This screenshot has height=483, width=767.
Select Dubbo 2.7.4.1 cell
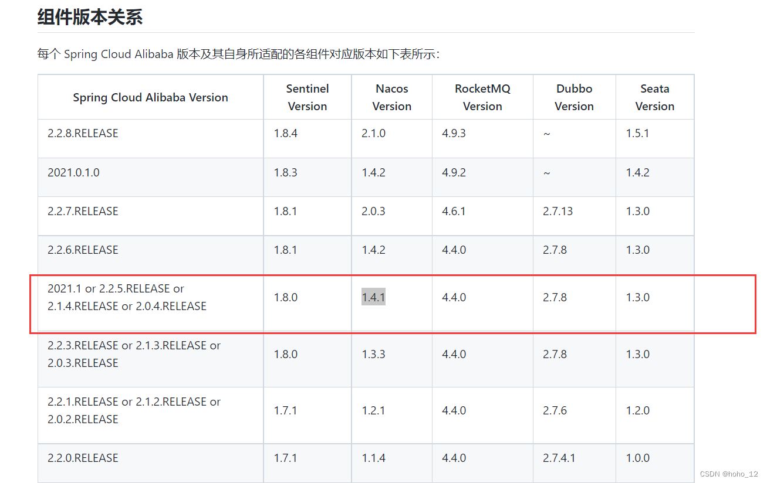point(575,463)
